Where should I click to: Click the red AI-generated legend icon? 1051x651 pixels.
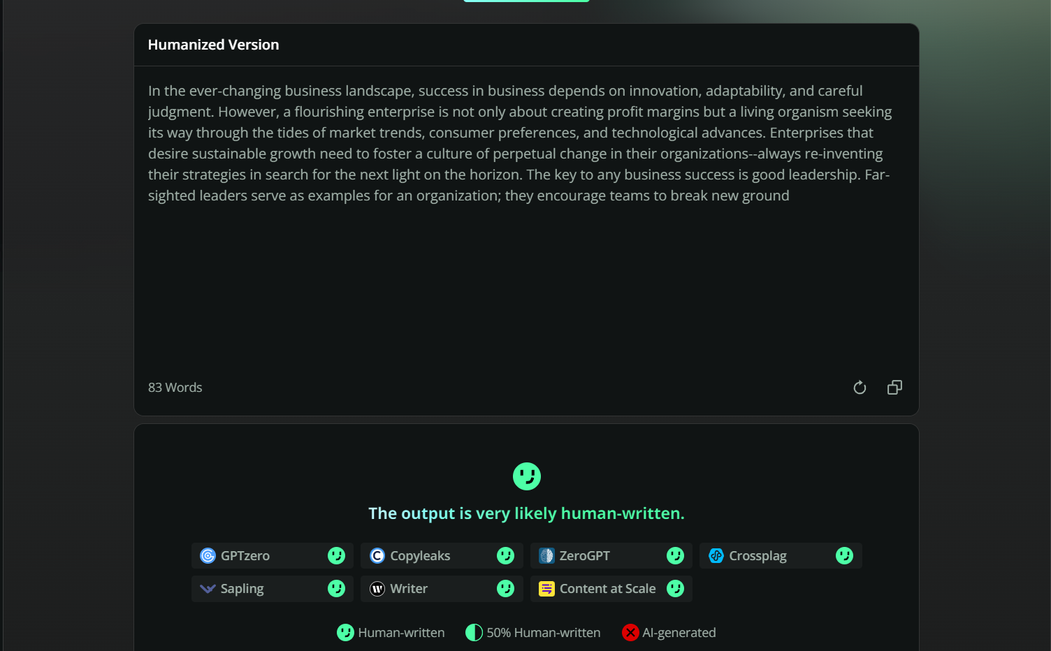(x=630, y=633)
